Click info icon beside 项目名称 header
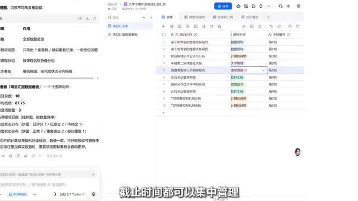 [196, 35]
